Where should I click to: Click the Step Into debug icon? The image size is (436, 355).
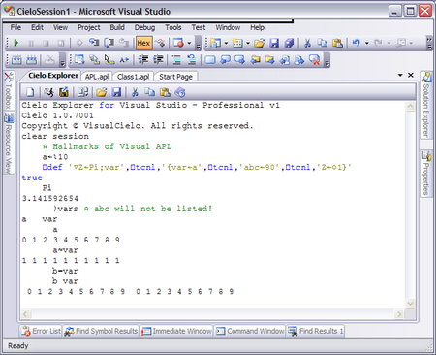[94, 43]
